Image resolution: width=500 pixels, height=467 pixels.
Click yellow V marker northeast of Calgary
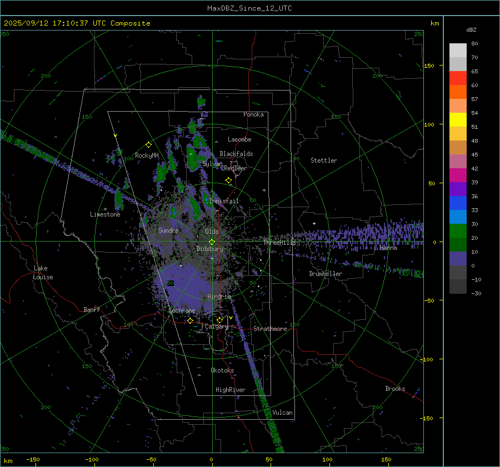pos(231,318)
